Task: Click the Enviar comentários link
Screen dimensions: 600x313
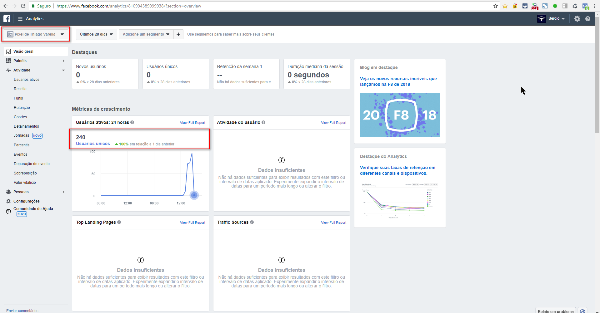Action: (x=22, y=311)
